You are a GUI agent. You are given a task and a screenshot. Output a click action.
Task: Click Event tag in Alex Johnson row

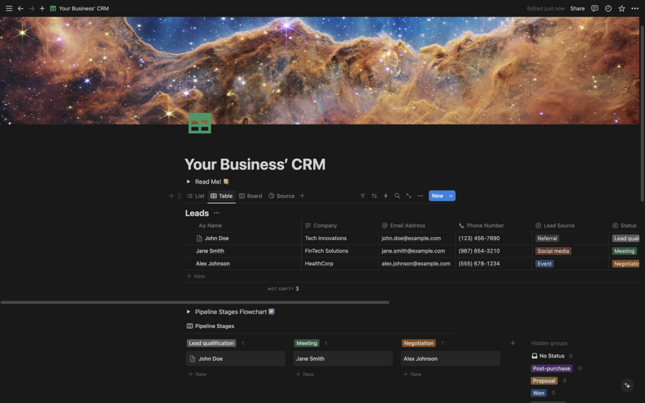pyautogui.click(x=544, y=264)
